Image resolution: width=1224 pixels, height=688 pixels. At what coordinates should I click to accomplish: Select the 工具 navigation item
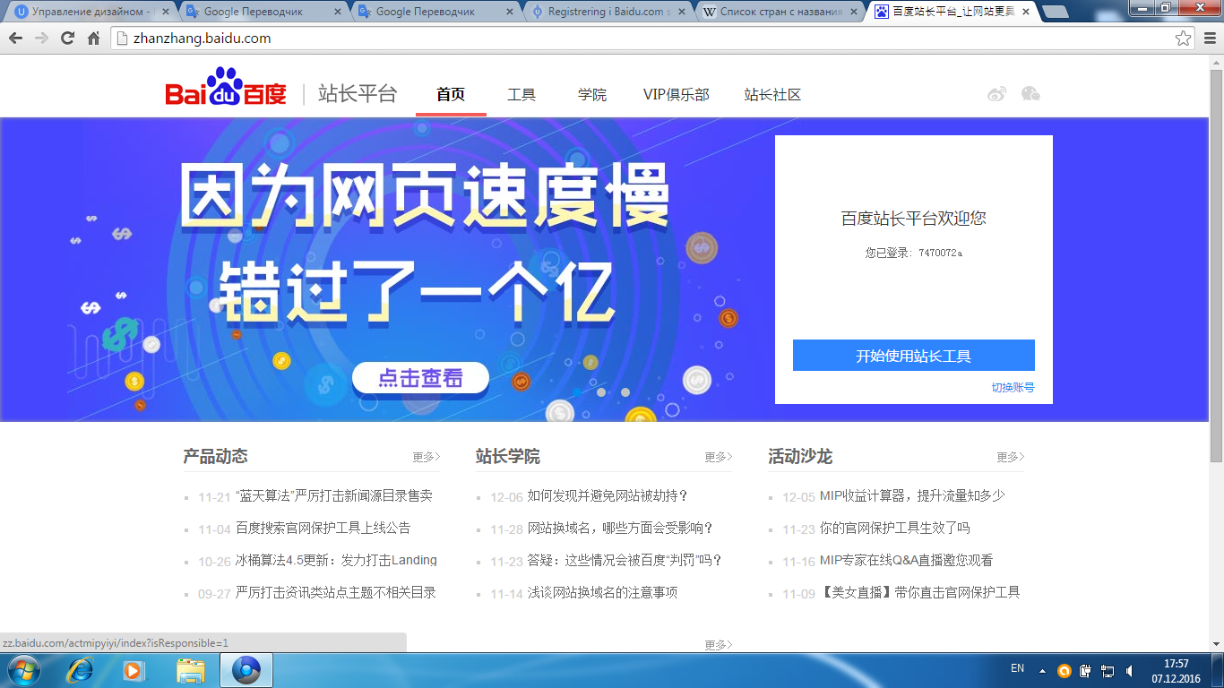pyautogui.click(x=521, y=94)
